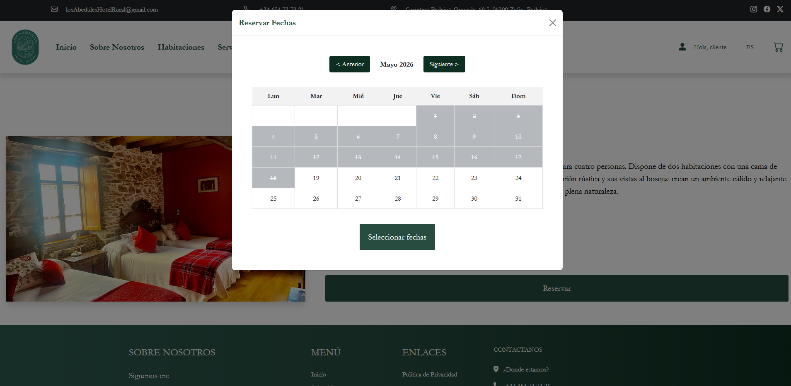Click the Mayo 2026 month label
The height and width of the screenshot is (386, 791).
[397, 64]
